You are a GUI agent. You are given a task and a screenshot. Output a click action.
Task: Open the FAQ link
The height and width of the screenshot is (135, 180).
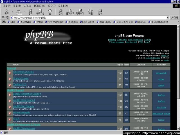click(x=141, y=42)
